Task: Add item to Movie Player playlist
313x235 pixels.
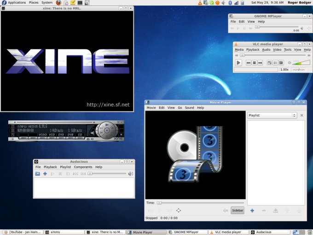Action: pyautogui.click(x=252, y=211)
